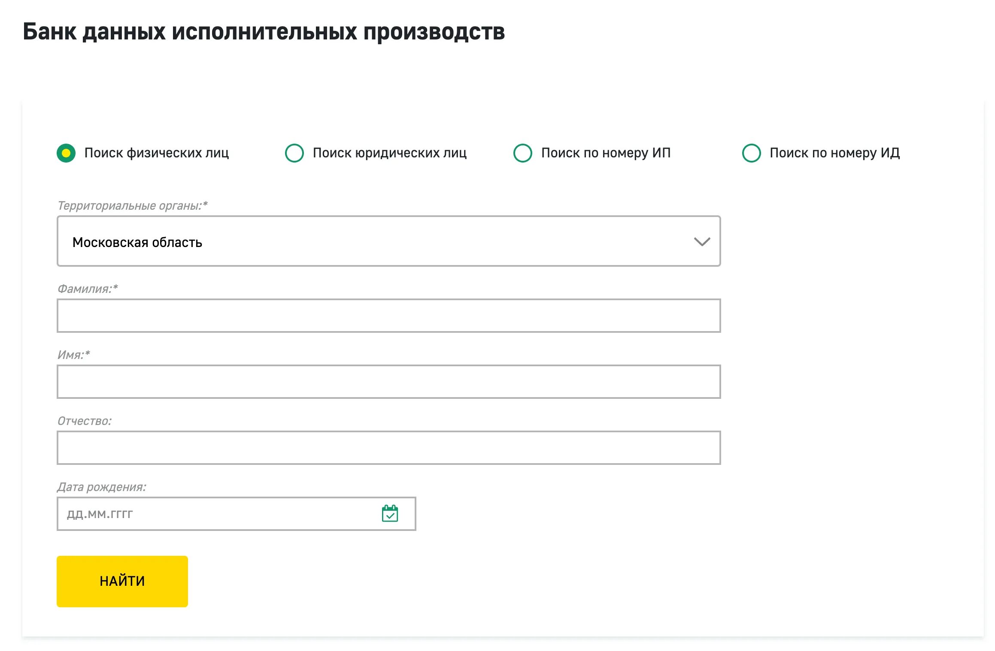
Task: Click the selected 'Московская область' value text
Action: tap(137, 242)
